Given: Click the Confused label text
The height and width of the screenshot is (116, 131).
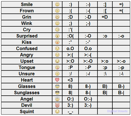Looking at the screenshot, I should coord(27,49).
